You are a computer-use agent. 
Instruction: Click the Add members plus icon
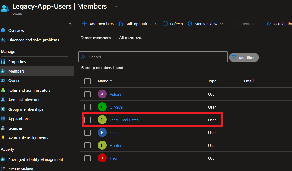pyautogui.click(x=85, y=24)
